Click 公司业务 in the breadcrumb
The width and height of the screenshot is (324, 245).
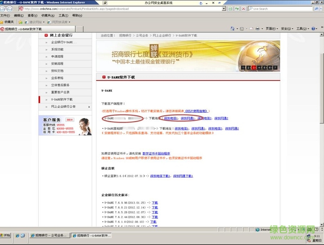(142, 35)
